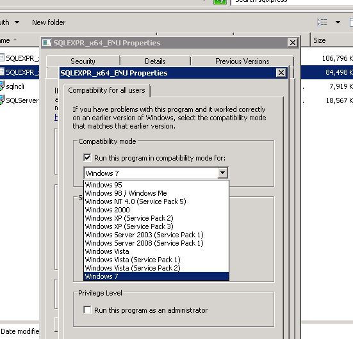This screenshot has width=353, height=339.
Task: Open the Previous Versions tab
Action: 242,61
